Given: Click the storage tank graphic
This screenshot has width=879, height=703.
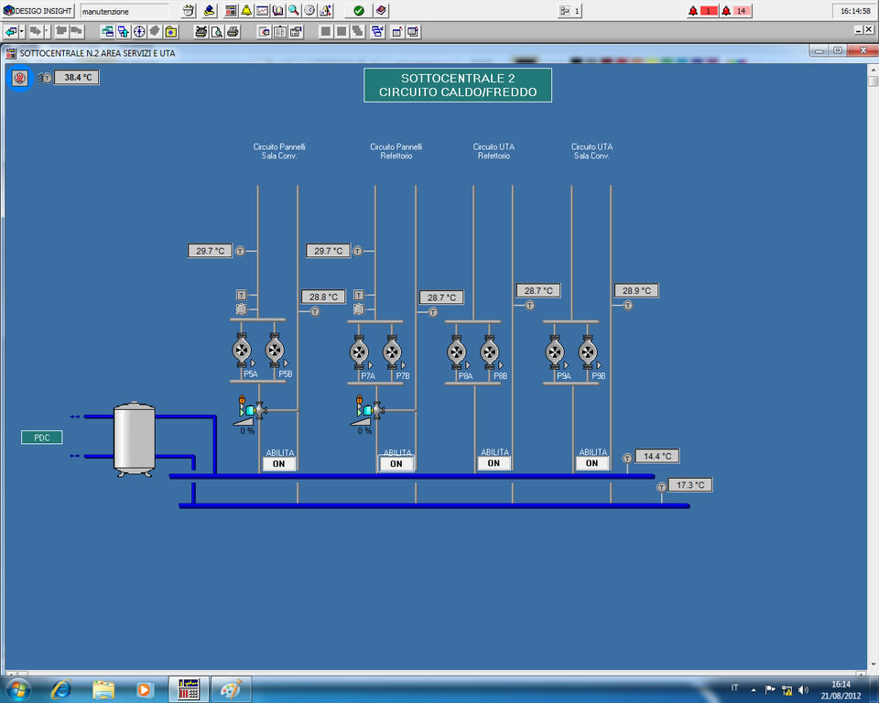Looking at the screenshot, I should (x=134, y=439).
